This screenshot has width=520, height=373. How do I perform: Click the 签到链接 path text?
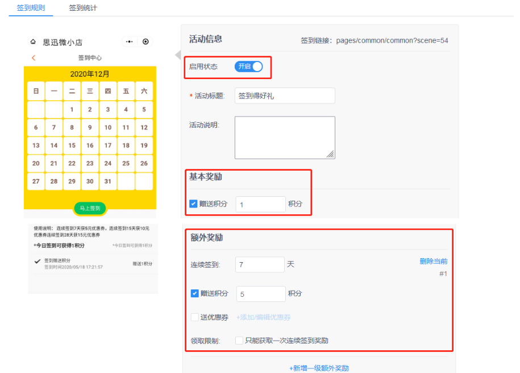[x=392, y=40]
